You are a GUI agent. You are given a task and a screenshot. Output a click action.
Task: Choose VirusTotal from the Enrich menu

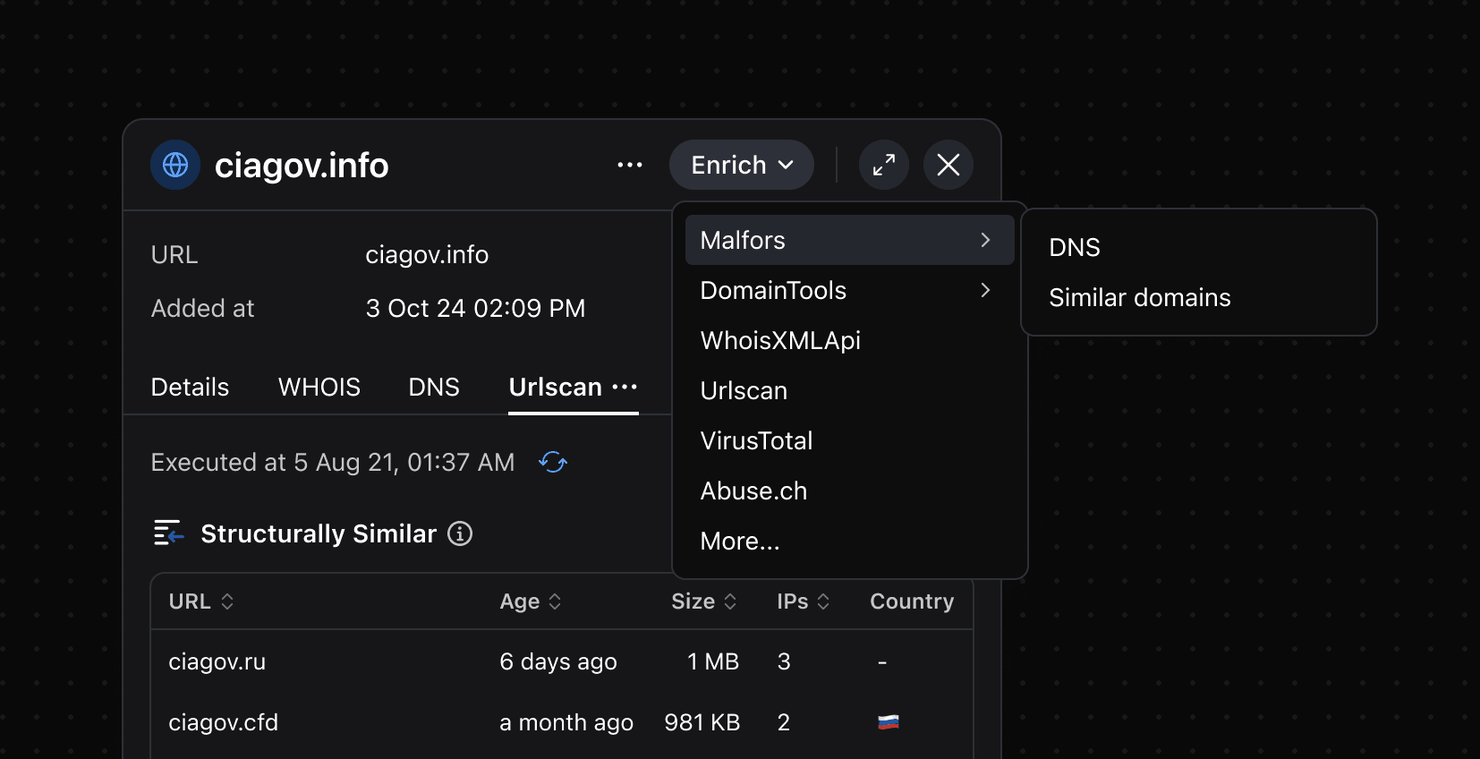point(756,440)
